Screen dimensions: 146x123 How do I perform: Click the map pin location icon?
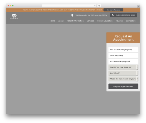point(72,15)
